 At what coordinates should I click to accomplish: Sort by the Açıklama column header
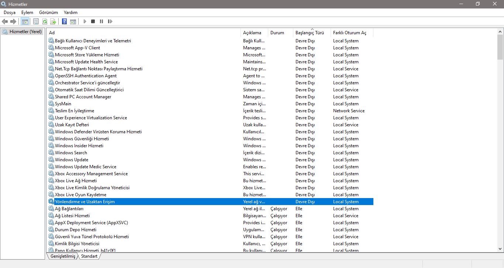click(254, 33)
